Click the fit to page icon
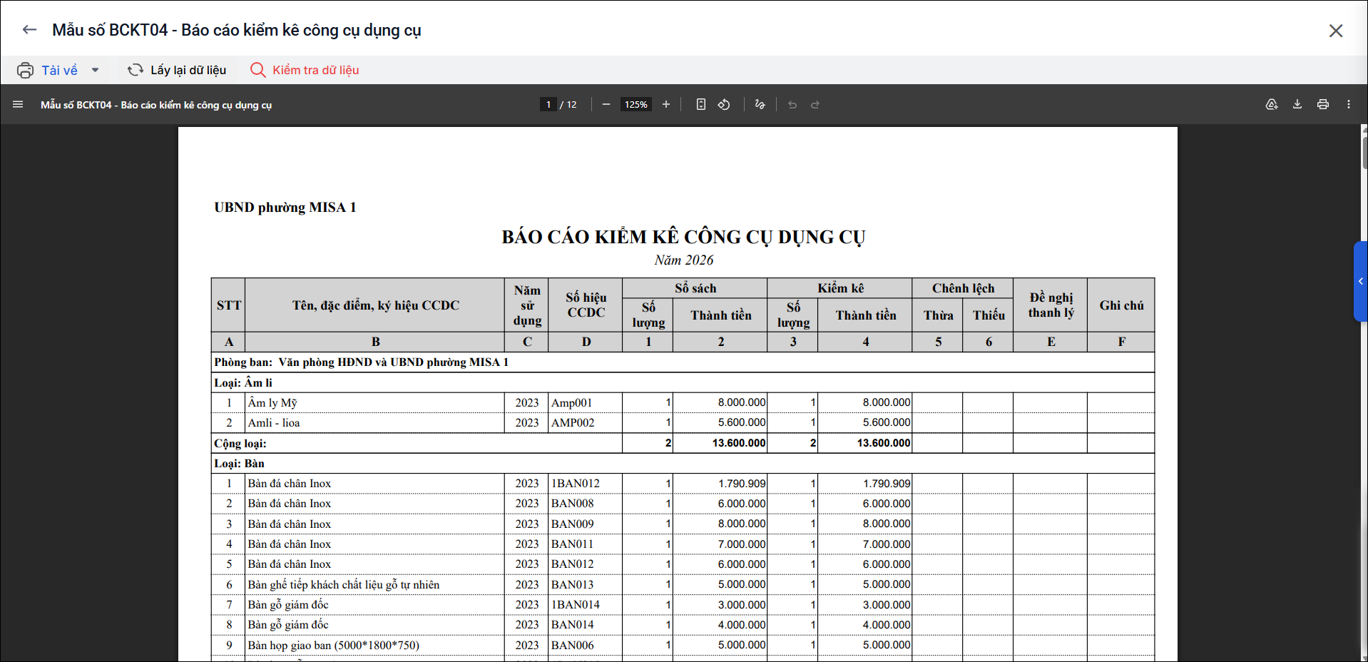Screen dimensions: 1368x662 pos(701,104)
